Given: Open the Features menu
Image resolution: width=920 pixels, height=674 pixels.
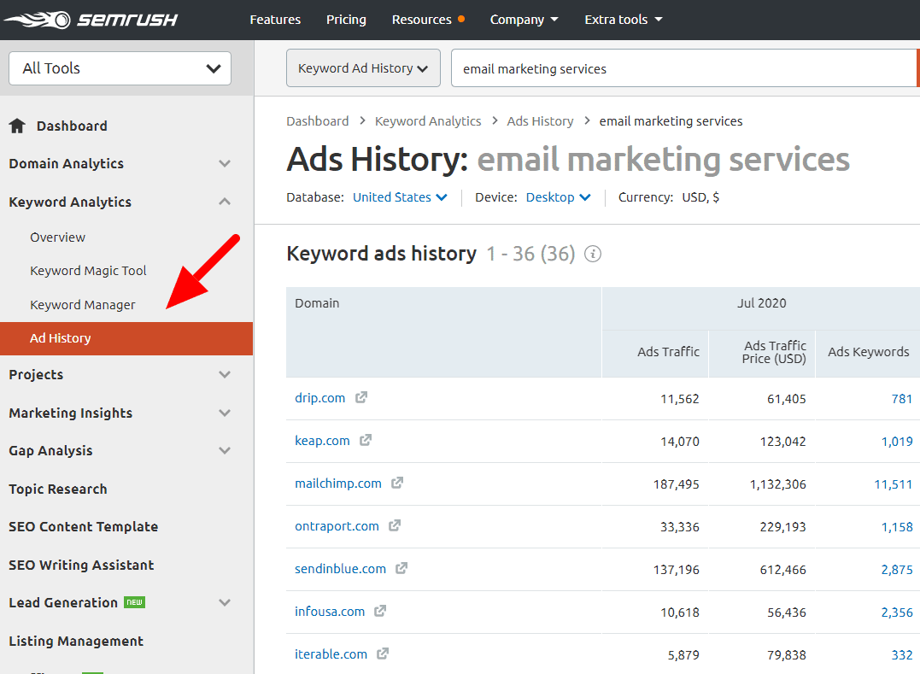Looking at the screenshot, I should [x=275, y=20].
